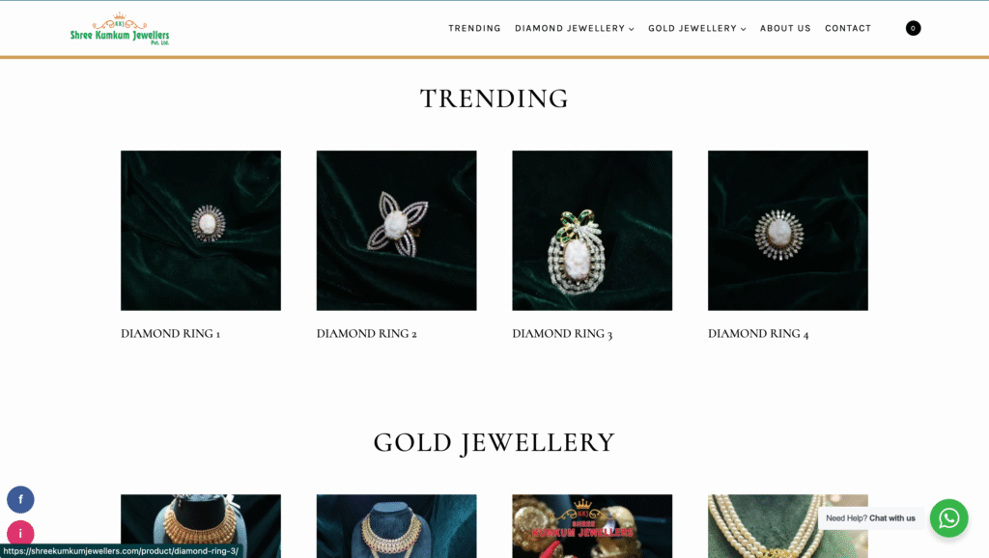Open the green WhatsApp chat icon
The image size is (989, 558).
coord(948,518)
